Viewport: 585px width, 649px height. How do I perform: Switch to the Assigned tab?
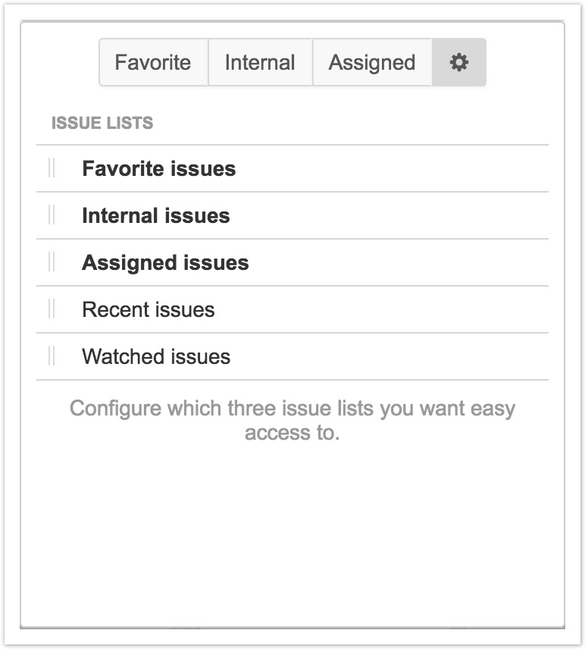[372, 62]
